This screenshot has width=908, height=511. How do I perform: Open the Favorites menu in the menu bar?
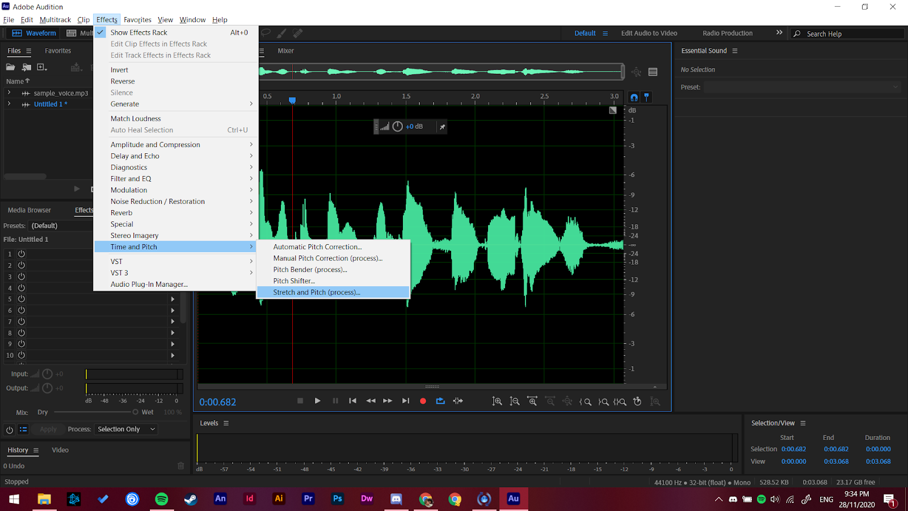pyautogui.click(x=137, y=19)
